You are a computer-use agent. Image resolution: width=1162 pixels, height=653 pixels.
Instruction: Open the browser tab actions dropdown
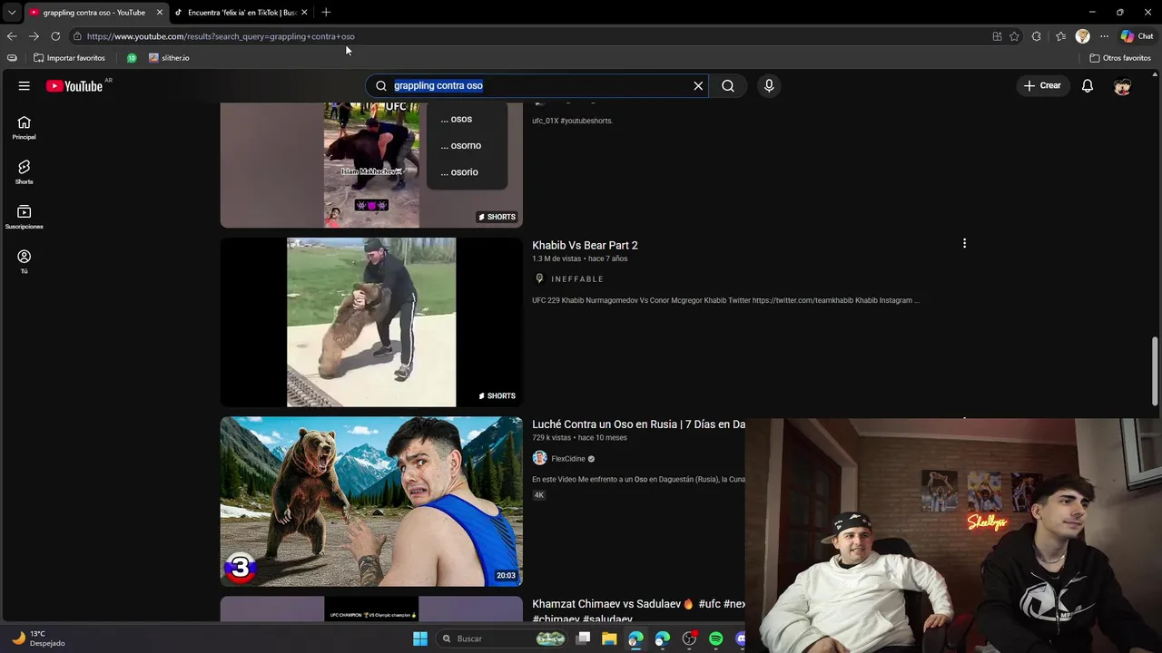click(12, 13)
